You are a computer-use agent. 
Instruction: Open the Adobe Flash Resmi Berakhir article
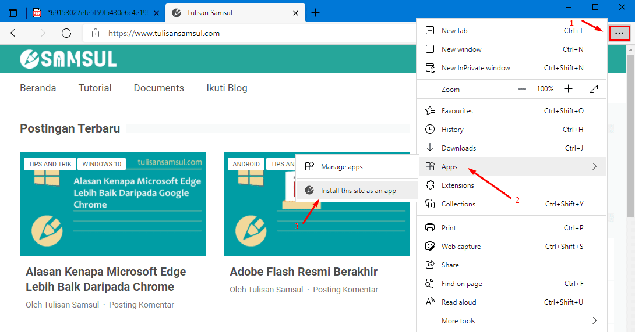(x=304, y=272)
